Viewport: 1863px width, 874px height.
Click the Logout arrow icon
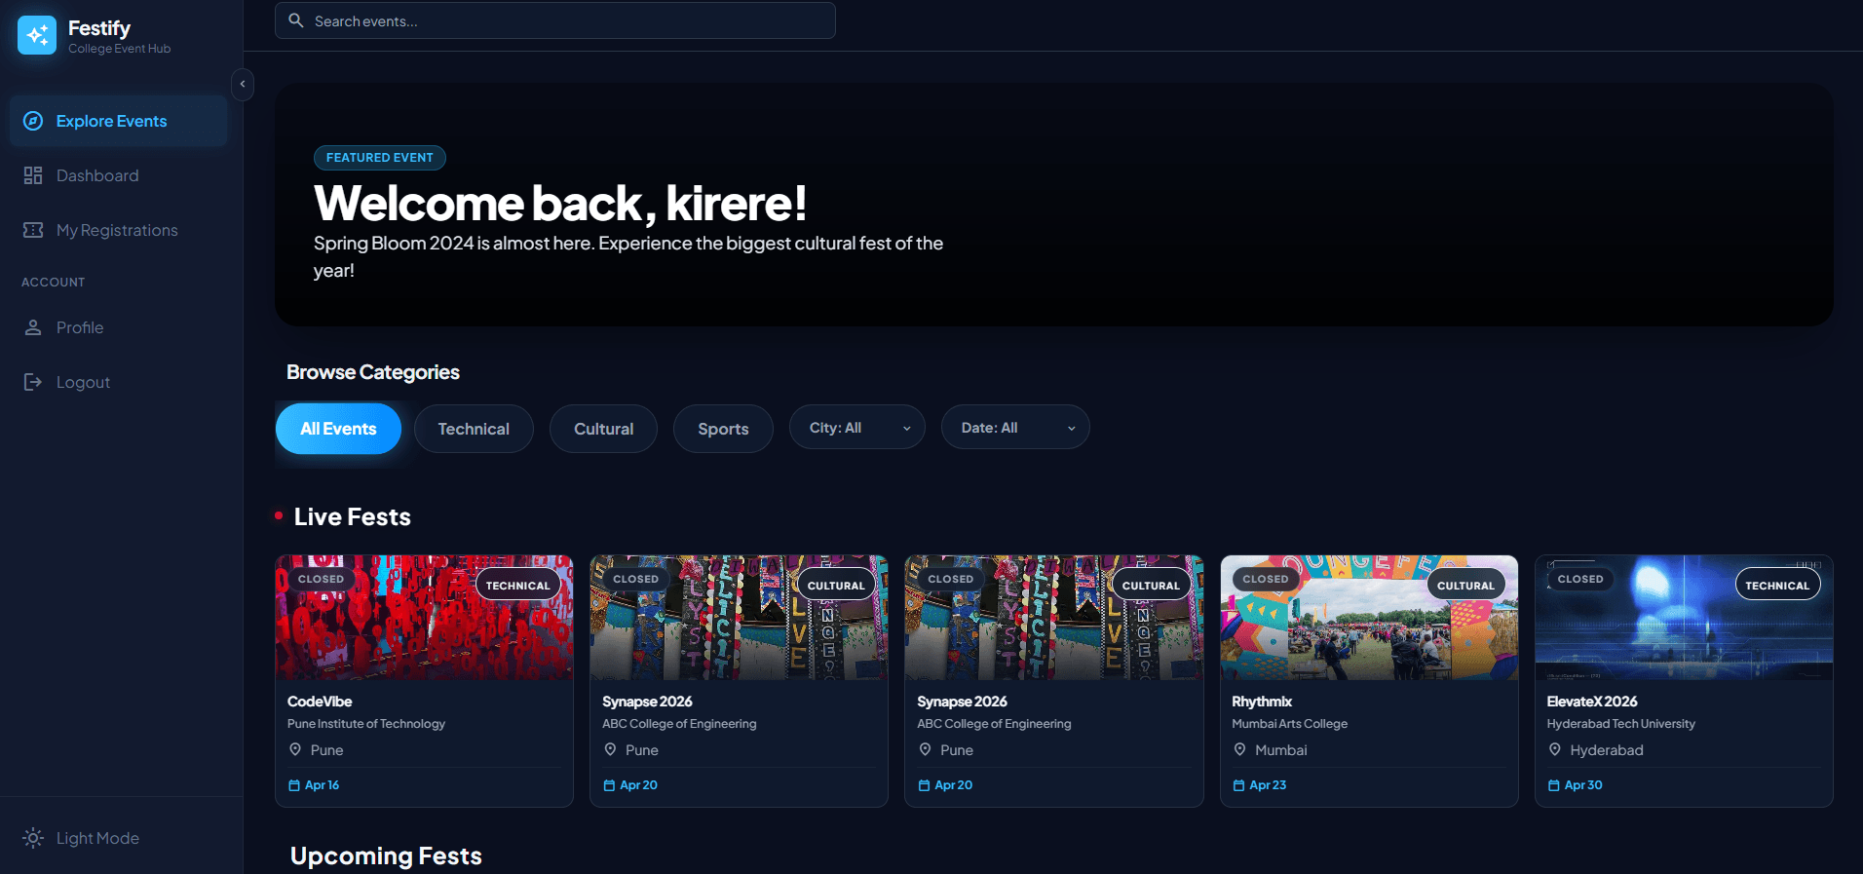(33, 382)
